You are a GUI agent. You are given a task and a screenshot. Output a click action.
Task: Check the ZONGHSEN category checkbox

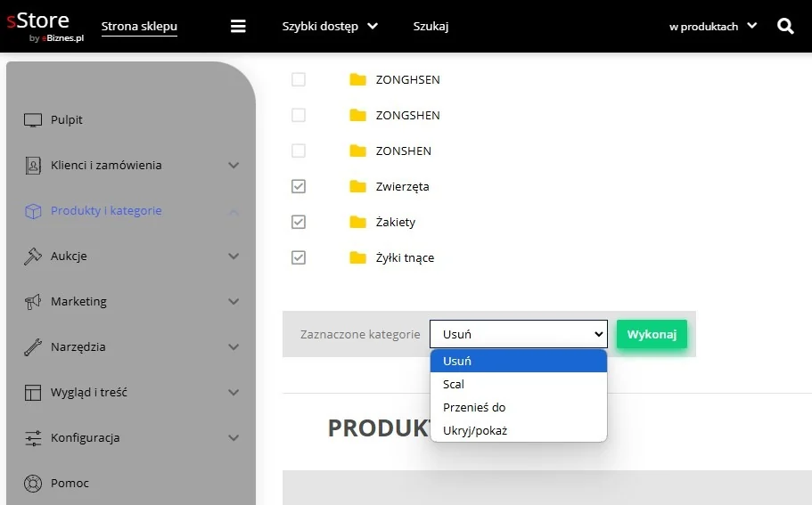click(299, 79)
